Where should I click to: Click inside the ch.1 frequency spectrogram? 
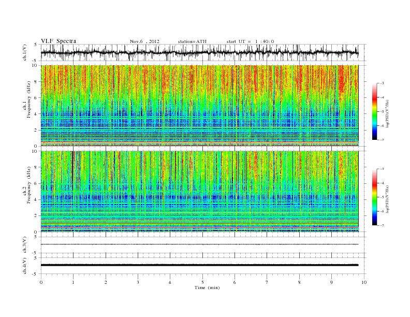pyautogui.click(x=200, y=106)
